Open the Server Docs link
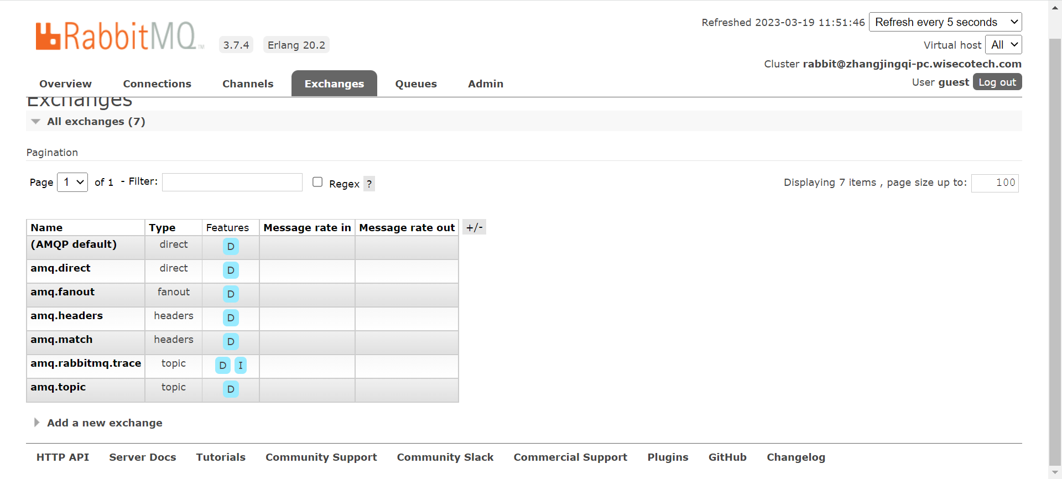This screenshot has height=479, width=1062. [143, 457]
